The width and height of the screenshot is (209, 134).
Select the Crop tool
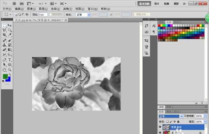pos(5,35)
